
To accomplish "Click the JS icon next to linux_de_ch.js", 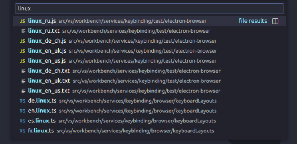I will point(22,41).
